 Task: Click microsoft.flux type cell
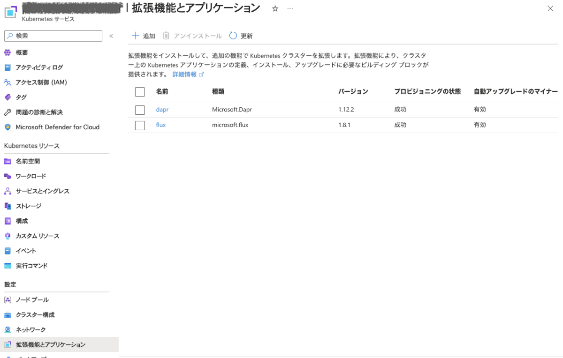point(230,125)
